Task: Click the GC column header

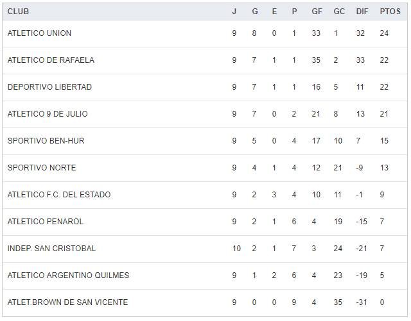Action: pos(339,12)
